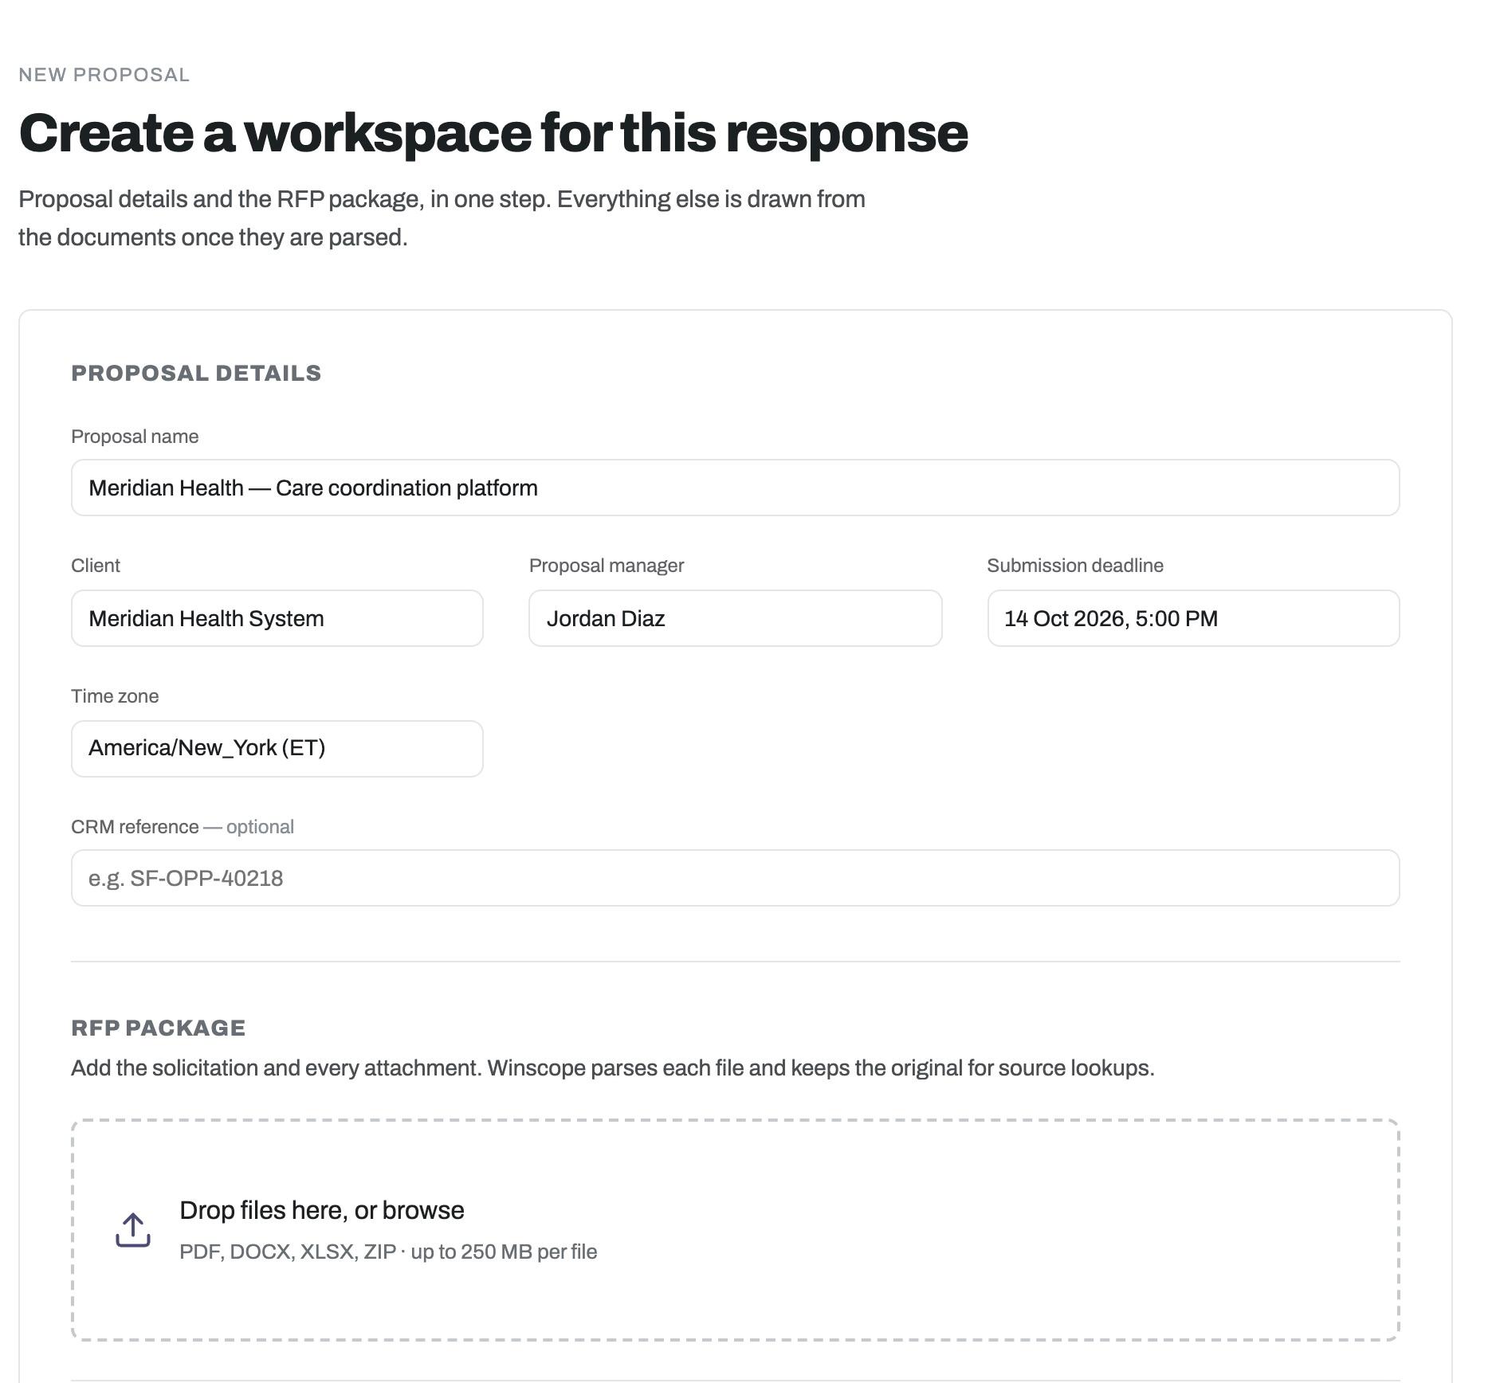Click the Create a workspace page title

click(493, 133)
